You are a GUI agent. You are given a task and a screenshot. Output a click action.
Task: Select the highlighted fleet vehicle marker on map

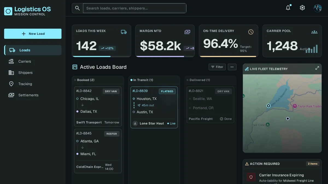(268, 106)
